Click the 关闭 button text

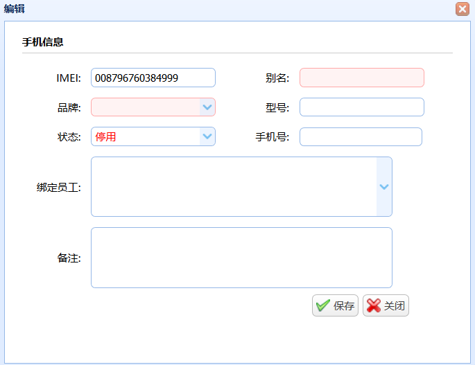pos(394,305)
